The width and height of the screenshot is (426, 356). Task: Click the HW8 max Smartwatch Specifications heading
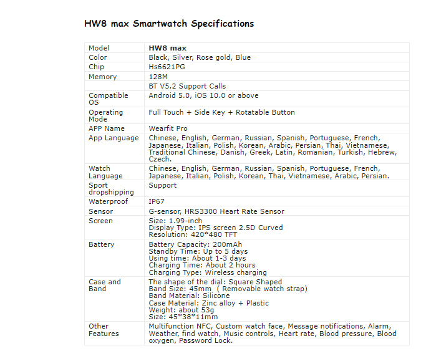[169, 24]
